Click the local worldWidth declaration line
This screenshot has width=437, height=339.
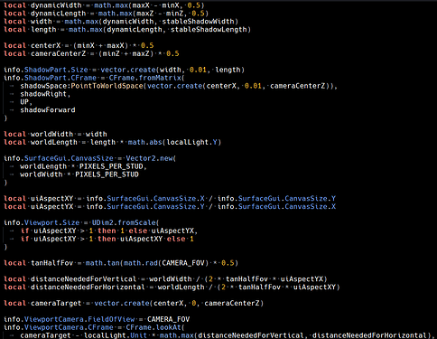55,134
